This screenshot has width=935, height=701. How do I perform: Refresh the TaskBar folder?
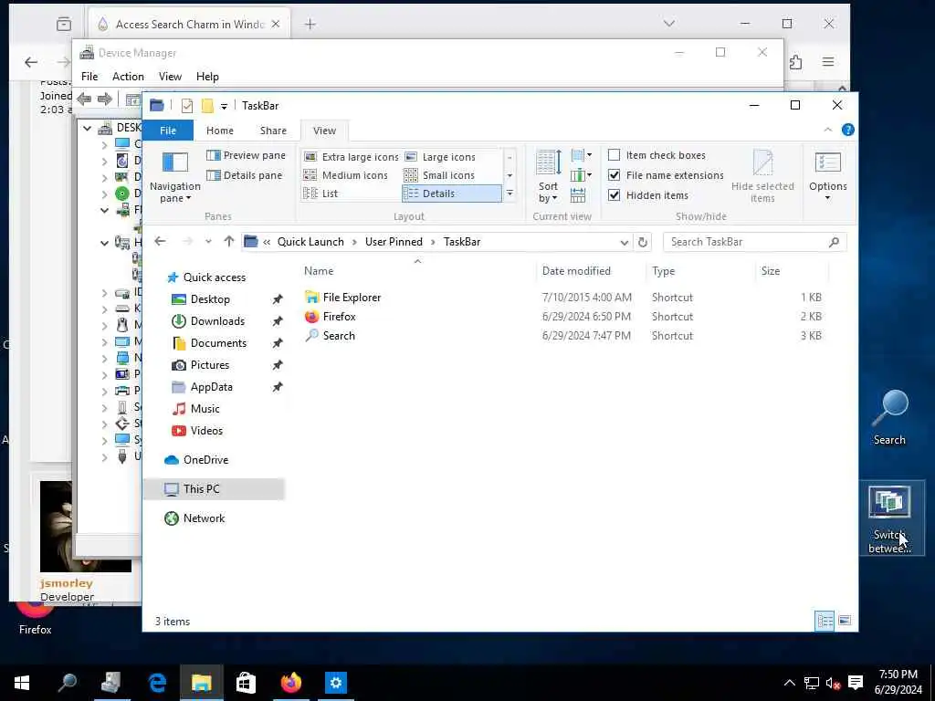click(x=642, y=242)
